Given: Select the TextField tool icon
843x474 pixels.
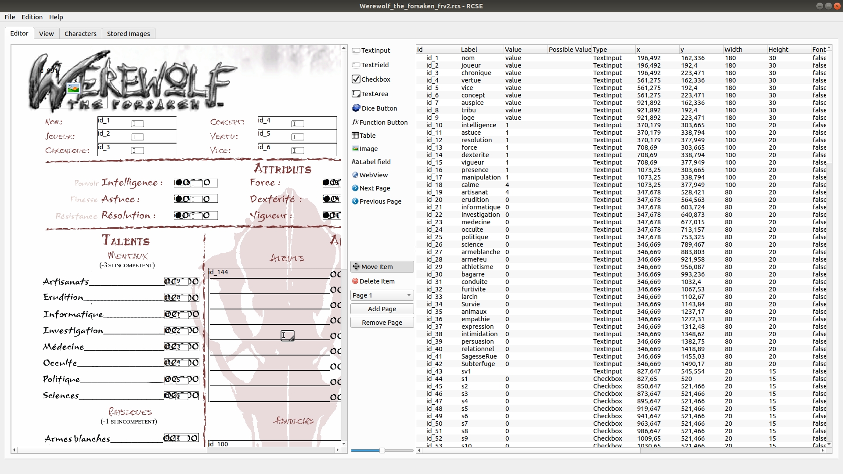Looking at the screenshot, I should [356, 65].
